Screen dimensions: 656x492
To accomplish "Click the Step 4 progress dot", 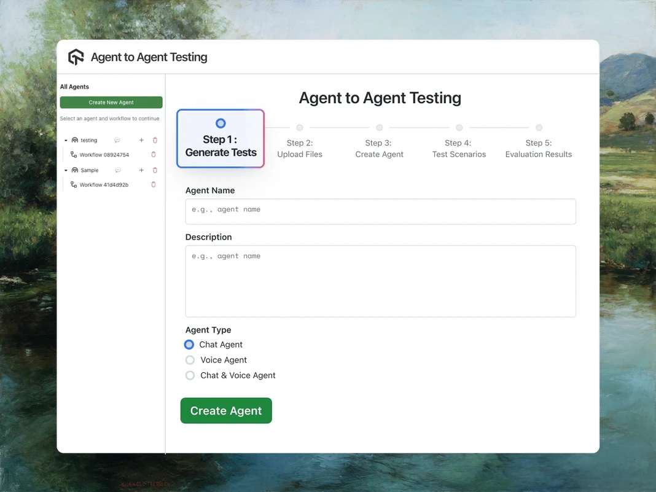I will 459,128.
